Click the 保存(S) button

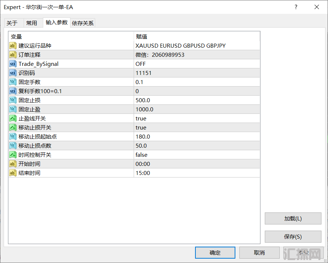[293, 236]
